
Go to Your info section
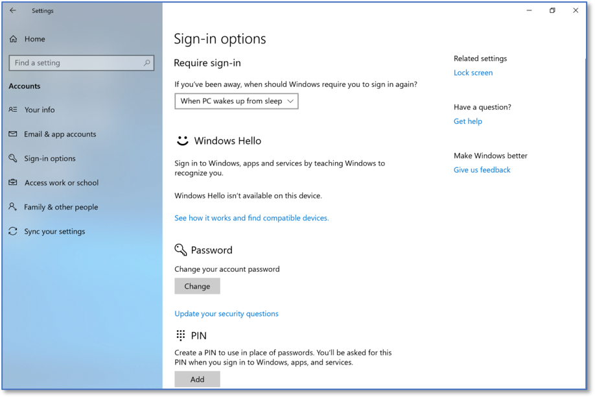click(x=40, y=110)
